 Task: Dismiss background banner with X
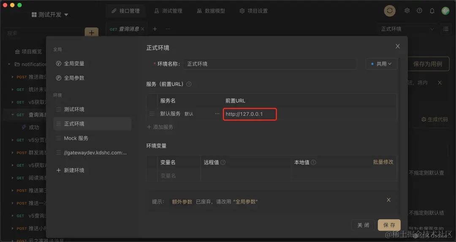[440, 83]
